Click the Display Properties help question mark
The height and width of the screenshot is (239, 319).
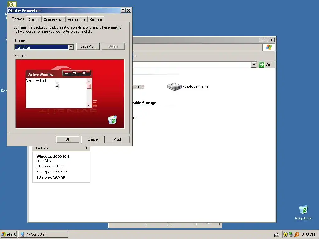(123, 11)
